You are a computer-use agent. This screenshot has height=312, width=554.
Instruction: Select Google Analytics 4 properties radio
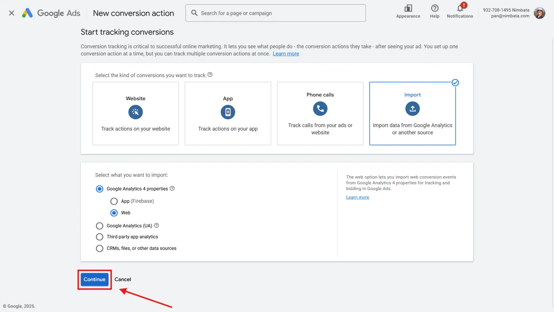[99, 189]
